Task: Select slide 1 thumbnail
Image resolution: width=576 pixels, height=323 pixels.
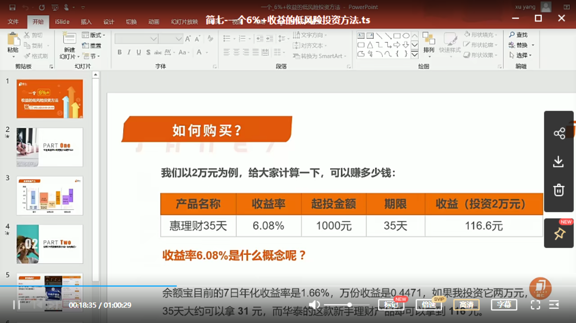Action: click(x=50, y=99)
